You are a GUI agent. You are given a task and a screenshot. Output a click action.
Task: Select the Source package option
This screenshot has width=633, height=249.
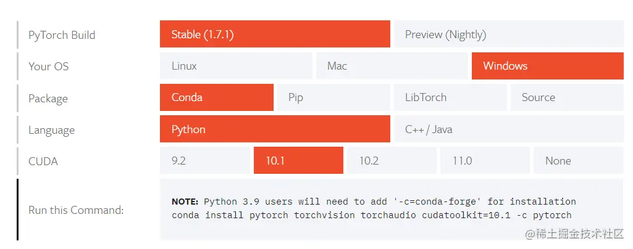pos(566,97)
